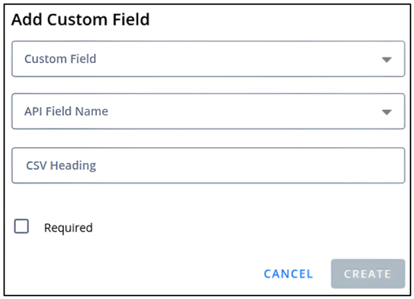Open the Custom Field dropdown

click(x=208, y=59)
